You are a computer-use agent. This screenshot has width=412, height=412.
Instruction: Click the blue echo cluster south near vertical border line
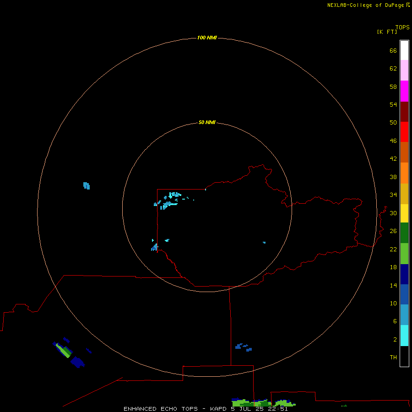click(244, 347)
